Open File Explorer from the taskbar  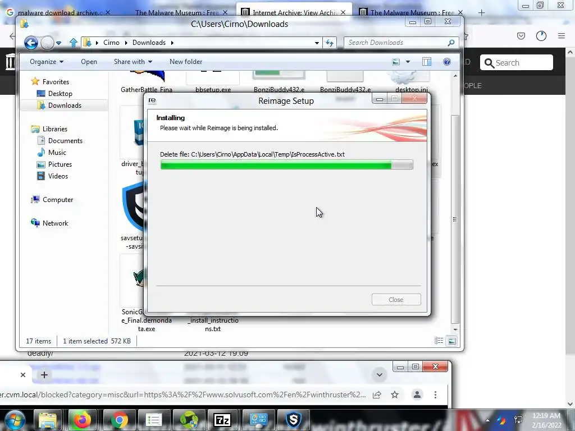48,420
